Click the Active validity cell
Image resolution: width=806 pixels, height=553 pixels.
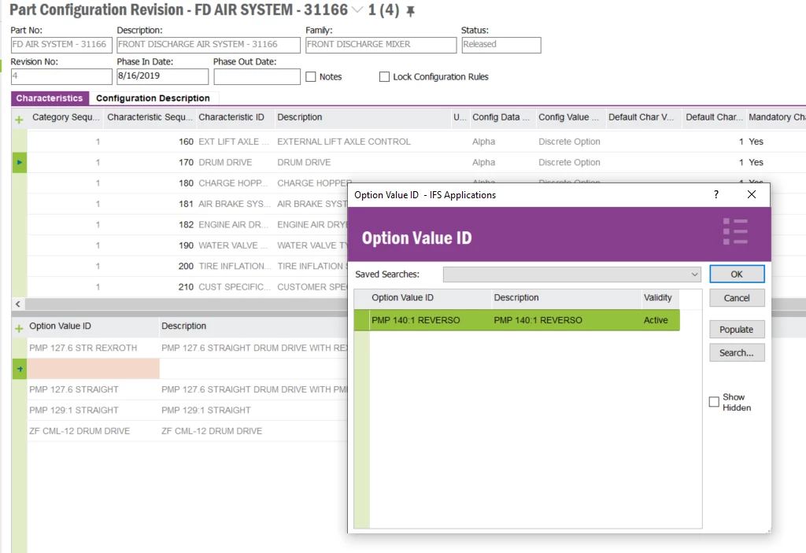656,320
